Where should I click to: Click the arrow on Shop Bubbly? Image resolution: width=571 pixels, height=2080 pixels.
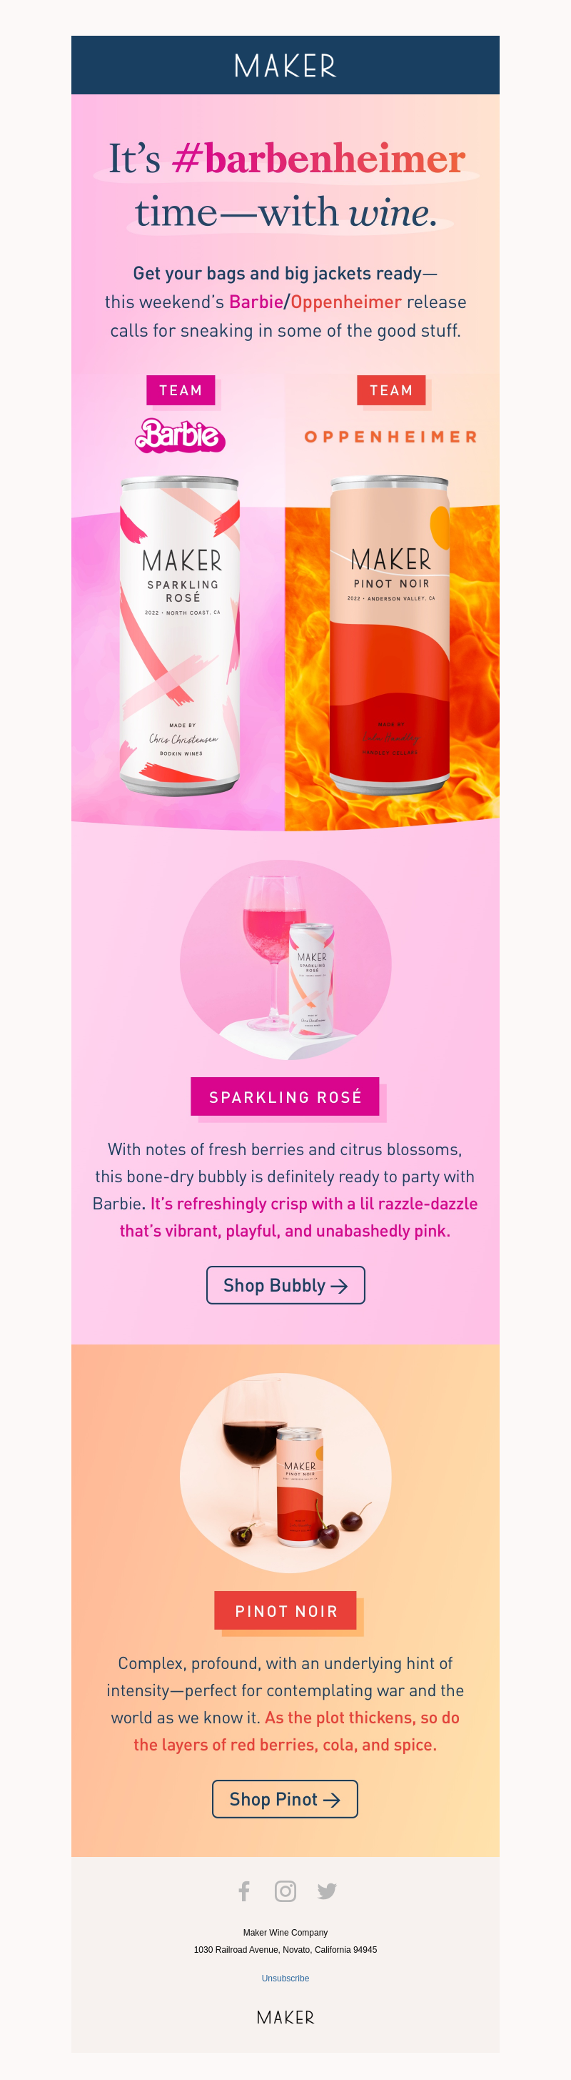pyautogui.click(x=340, y=1287)
